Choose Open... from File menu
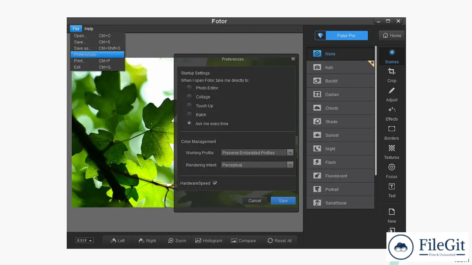Image resolution: width=472 pixels, height=265 pixels. point(97,36)
